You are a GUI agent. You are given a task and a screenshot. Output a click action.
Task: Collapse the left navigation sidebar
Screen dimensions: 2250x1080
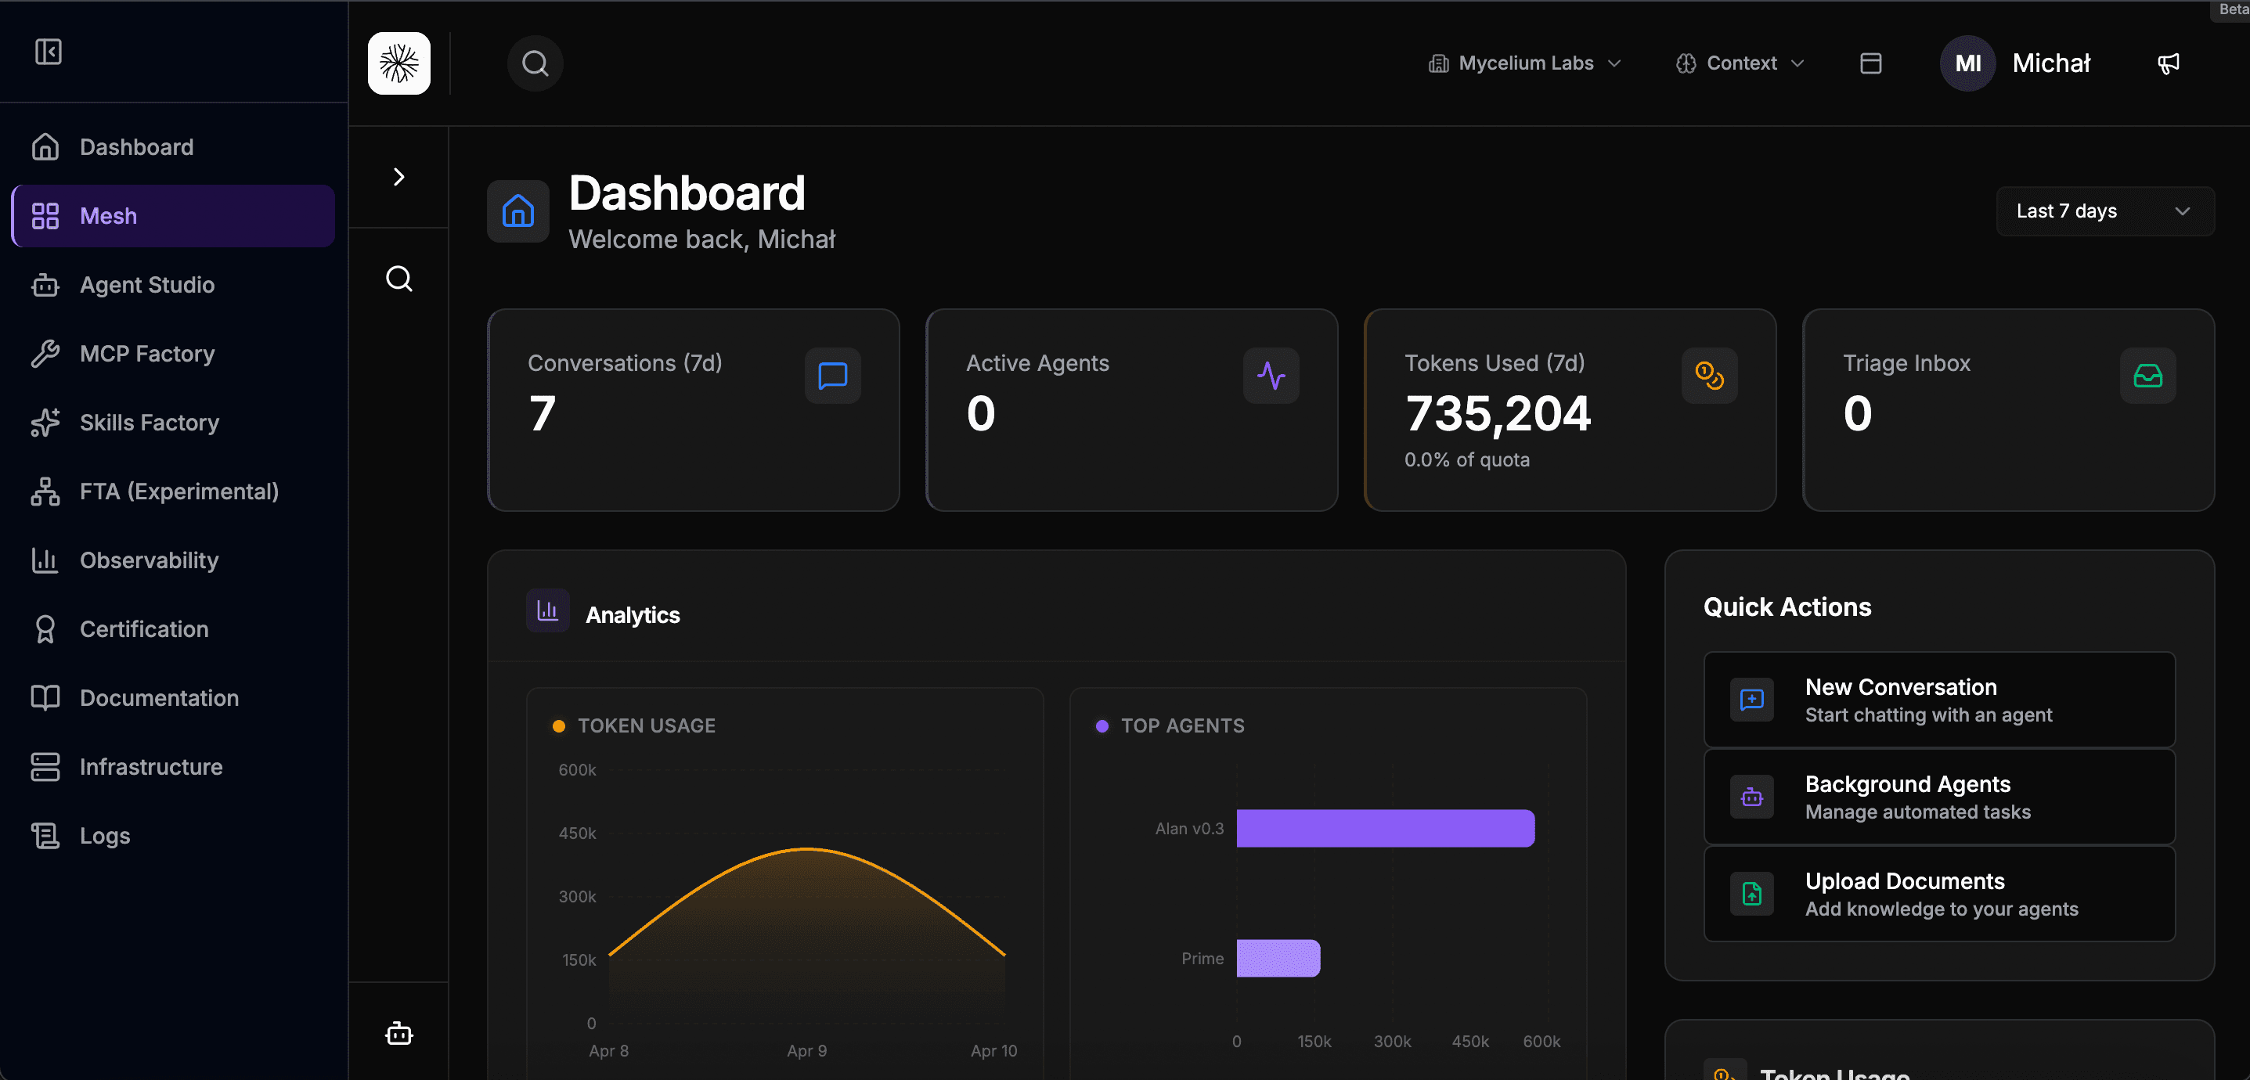click(x=49, y=52)
